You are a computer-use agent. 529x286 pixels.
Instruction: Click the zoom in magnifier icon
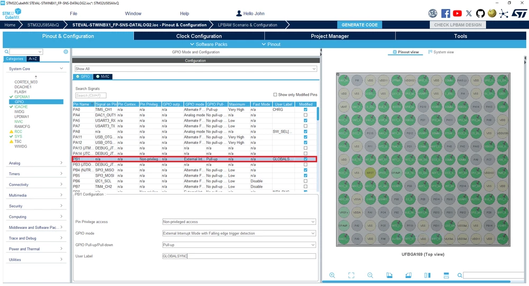tap(333, 275)
